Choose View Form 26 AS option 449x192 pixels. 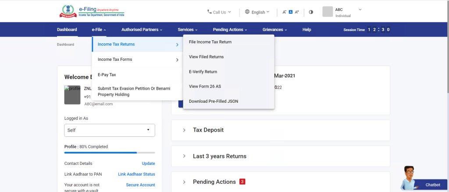click(205, 87)
